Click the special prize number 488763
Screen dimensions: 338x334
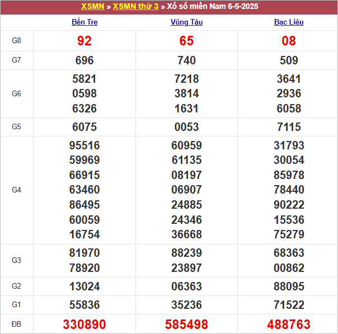289,324
